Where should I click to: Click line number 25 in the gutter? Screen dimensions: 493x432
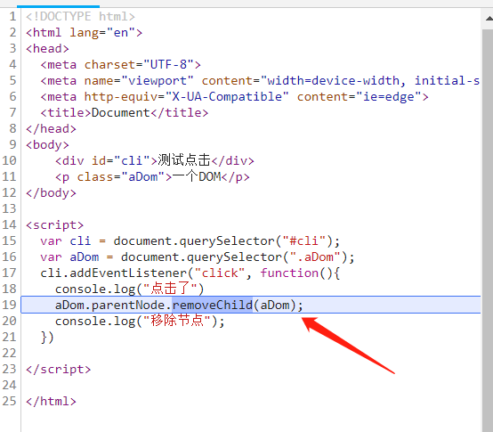pyautogui.click(x=9, y=401)
